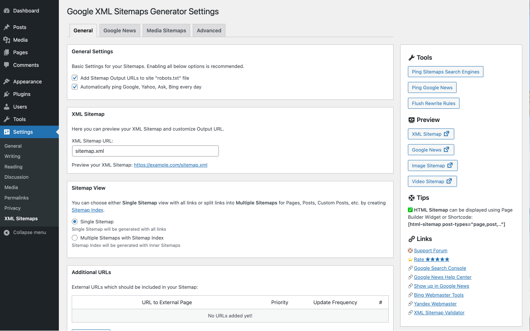Click the external-link icon on Image Sitemap button

450,165
